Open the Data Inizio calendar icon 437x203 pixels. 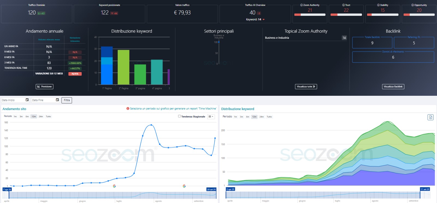[x=27, y=100]
